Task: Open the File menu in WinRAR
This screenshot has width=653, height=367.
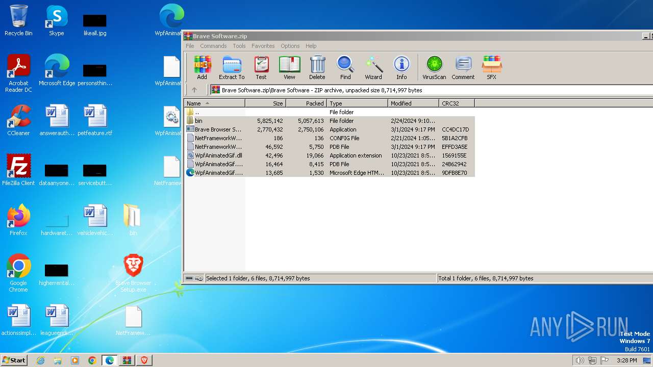Action: [190, 46]
